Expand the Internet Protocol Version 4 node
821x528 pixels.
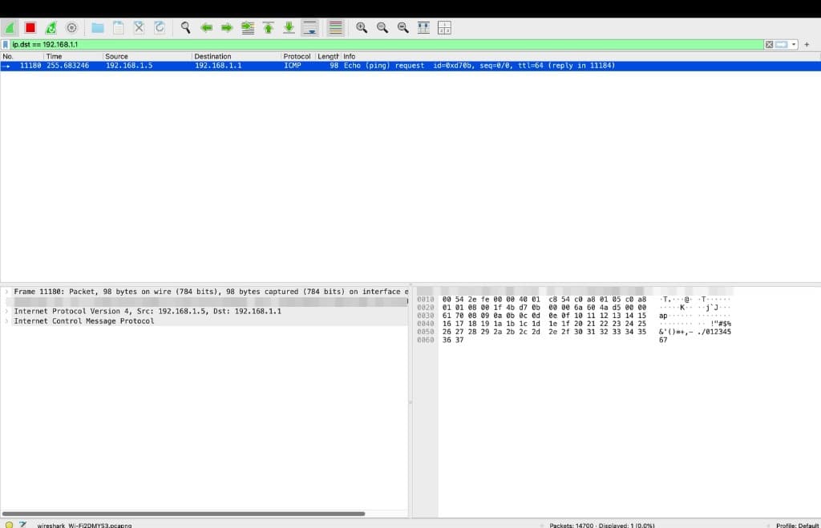coord(6,311)
